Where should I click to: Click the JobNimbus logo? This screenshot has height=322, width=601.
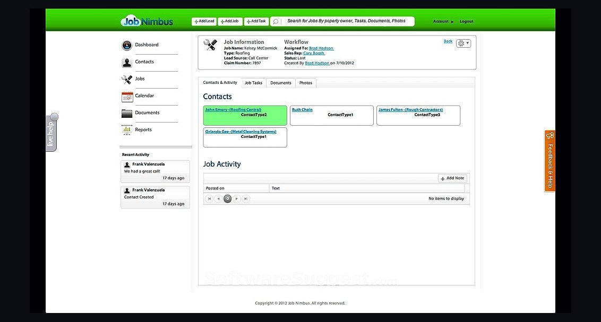coord(147,21)
